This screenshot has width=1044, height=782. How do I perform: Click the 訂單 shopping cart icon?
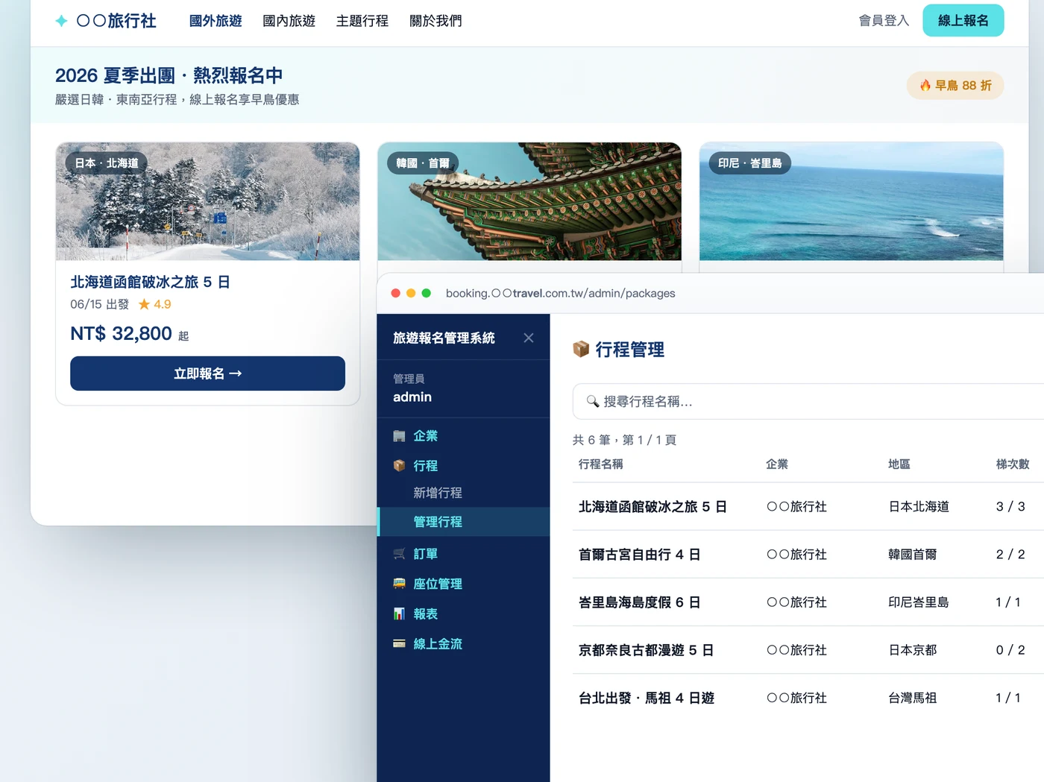(399, 554)
